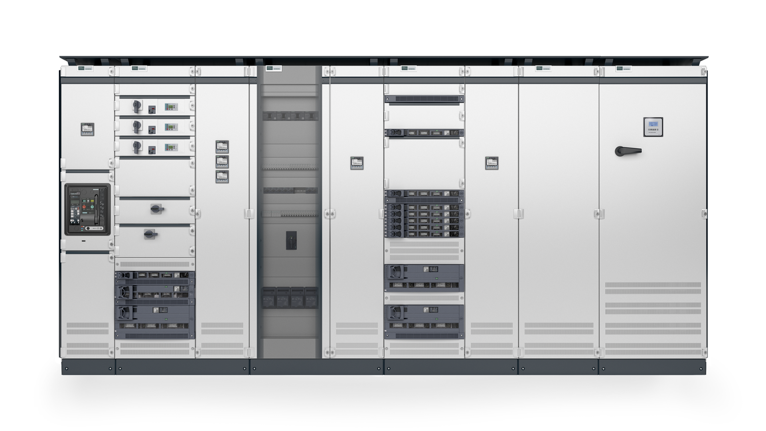Image resolution: width=766 pixels, height=431 pixels.
Task: Click the blue-screen controller on rightmost cabinet
Action: tap(653, 127)
